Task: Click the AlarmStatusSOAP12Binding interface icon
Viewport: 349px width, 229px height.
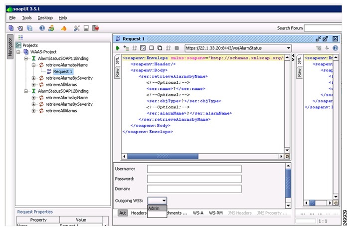Action: 33,91
